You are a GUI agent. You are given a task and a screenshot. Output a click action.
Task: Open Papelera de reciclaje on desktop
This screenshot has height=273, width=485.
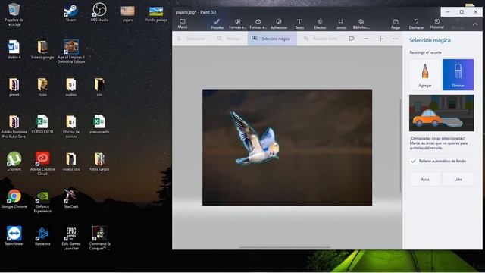pyautogui.click(x=14, y=14)
